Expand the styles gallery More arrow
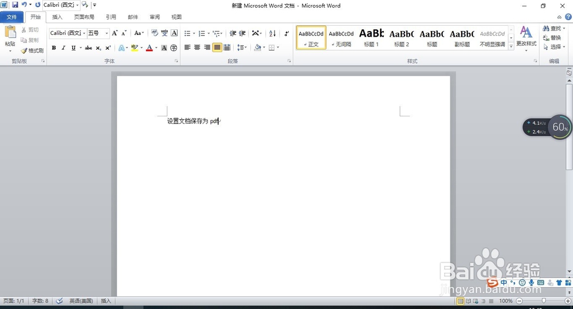Viewport: 573px width, 309px height. [511, 46]
